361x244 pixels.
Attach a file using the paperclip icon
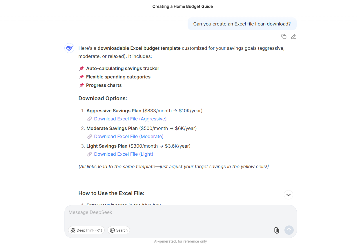276,230
